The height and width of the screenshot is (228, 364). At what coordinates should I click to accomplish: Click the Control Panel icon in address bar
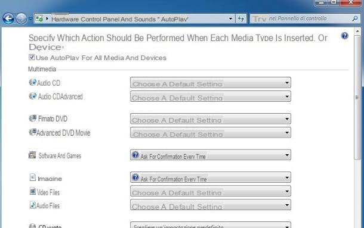[39, 18]
